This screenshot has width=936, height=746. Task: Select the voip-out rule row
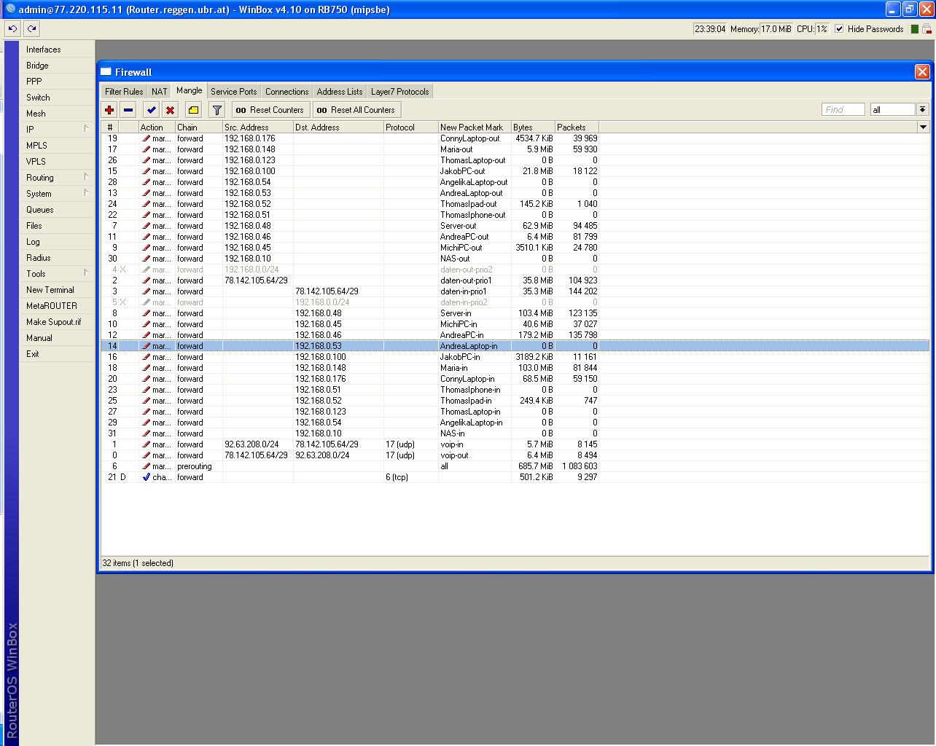point(515,455)
